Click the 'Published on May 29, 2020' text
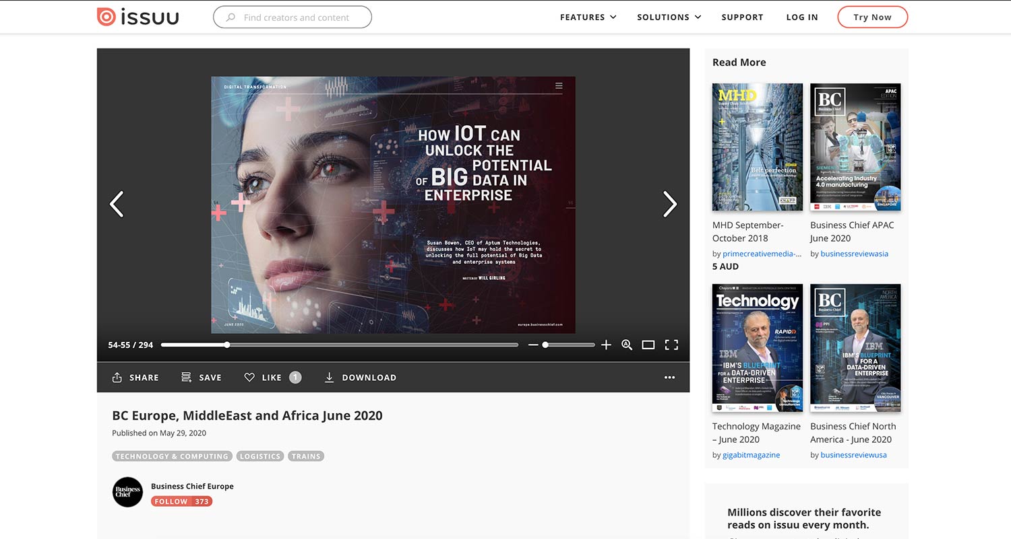The image size is (1011, 539). click(159, 433)
